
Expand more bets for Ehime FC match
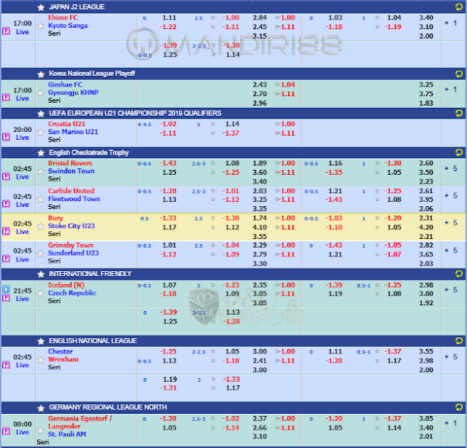(450, 23)
